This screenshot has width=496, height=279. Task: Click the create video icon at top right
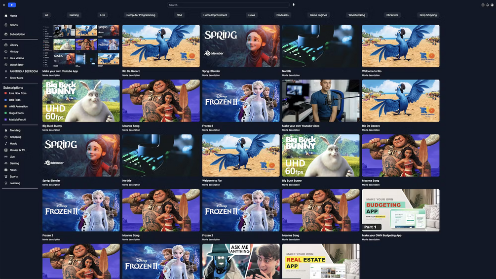point(483,5)
